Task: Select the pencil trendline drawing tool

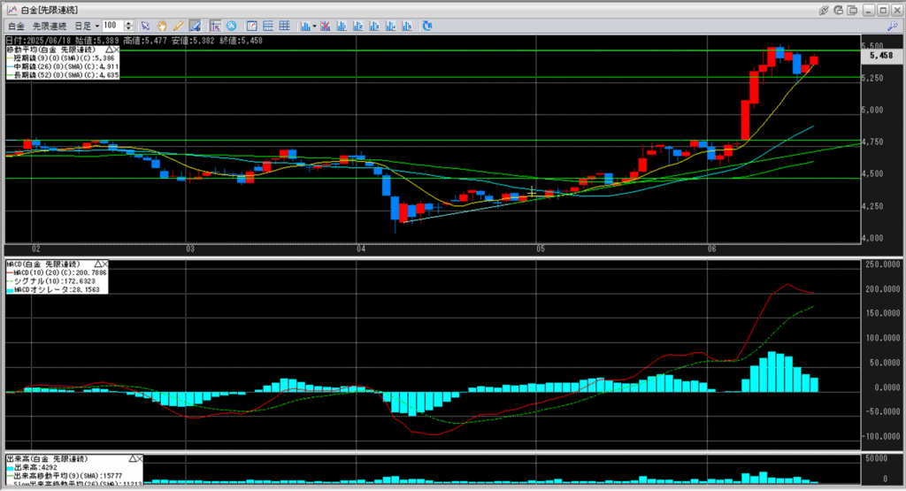Action: (x=178, y=26)
